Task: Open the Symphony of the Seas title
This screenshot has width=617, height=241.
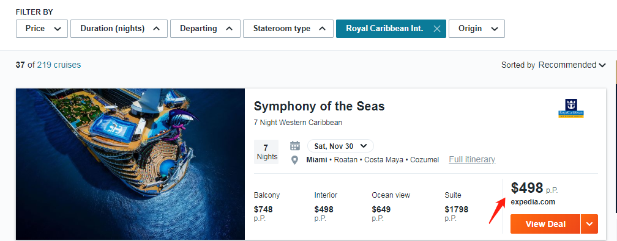Action: tap(319, 106)
